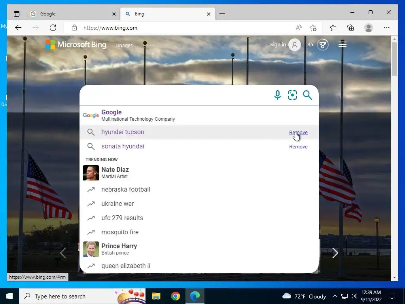Choose the hyundai tucson suggestion
Screen dimensions: 405x304
point(199,132)
